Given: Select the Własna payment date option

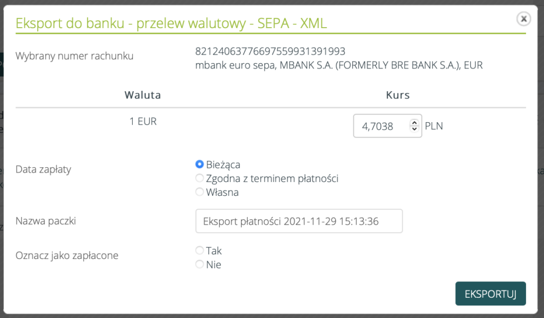Looking at the screenshot, I should point(200,192).
